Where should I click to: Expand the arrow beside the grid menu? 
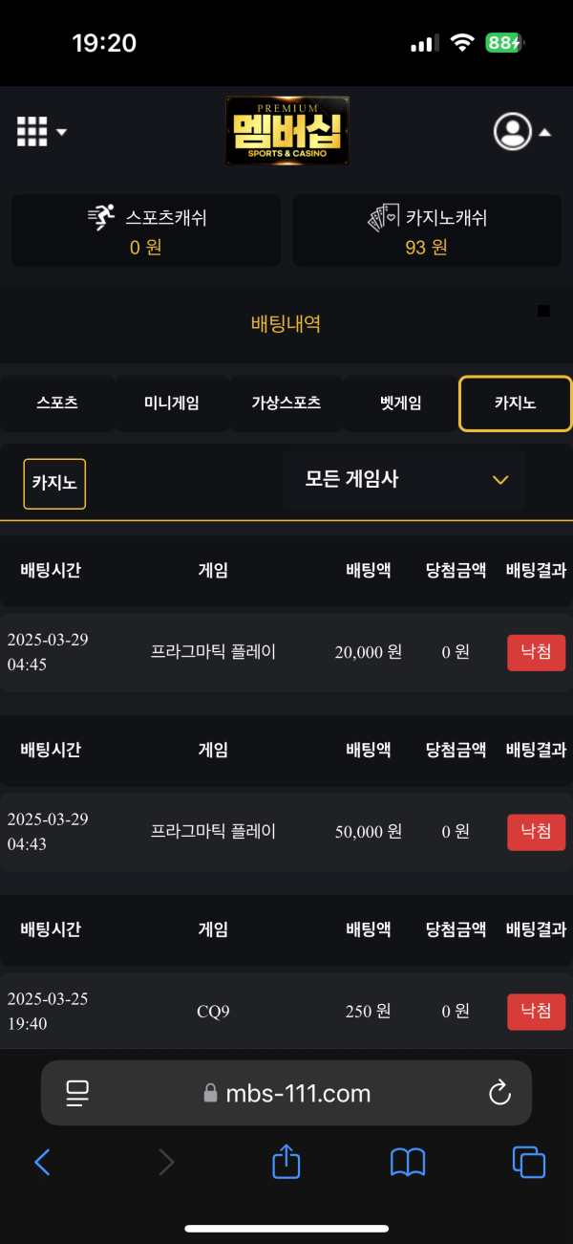pyautogui.click(x=62, y=133)
